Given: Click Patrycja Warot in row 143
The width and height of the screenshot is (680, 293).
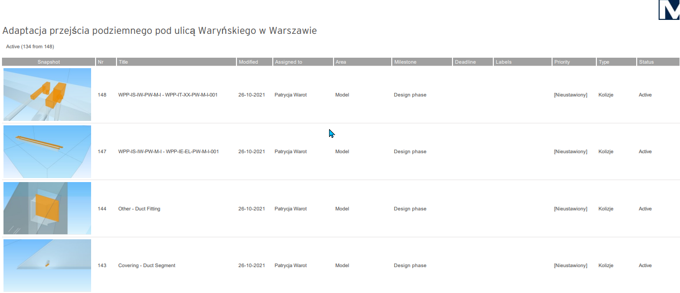Looking at the screenshot, I should (291, 266).
